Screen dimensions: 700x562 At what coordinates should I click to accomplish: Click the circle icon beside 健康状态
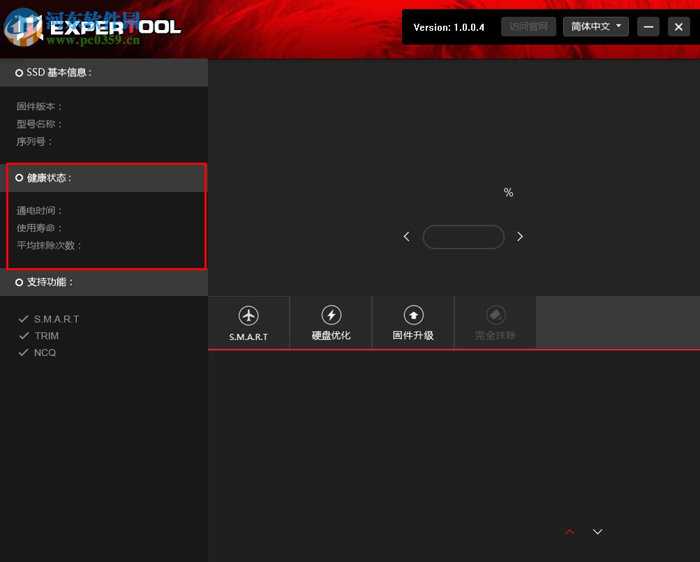[x=19, y=177]
